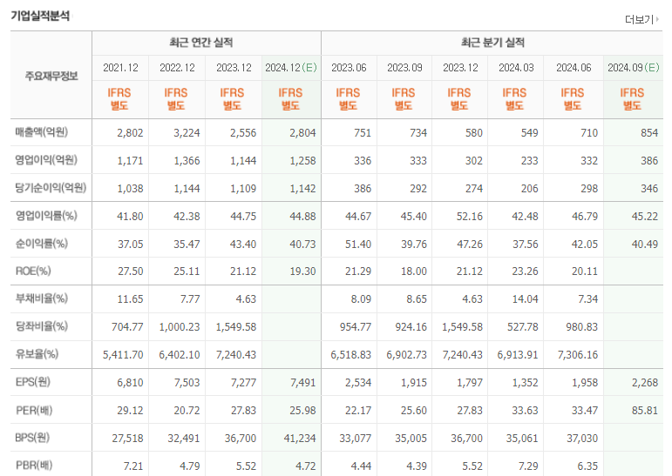Select the 최근 연간 실적 header
Viewport: 672px width, 476px height.
click(x=201, y=43)
